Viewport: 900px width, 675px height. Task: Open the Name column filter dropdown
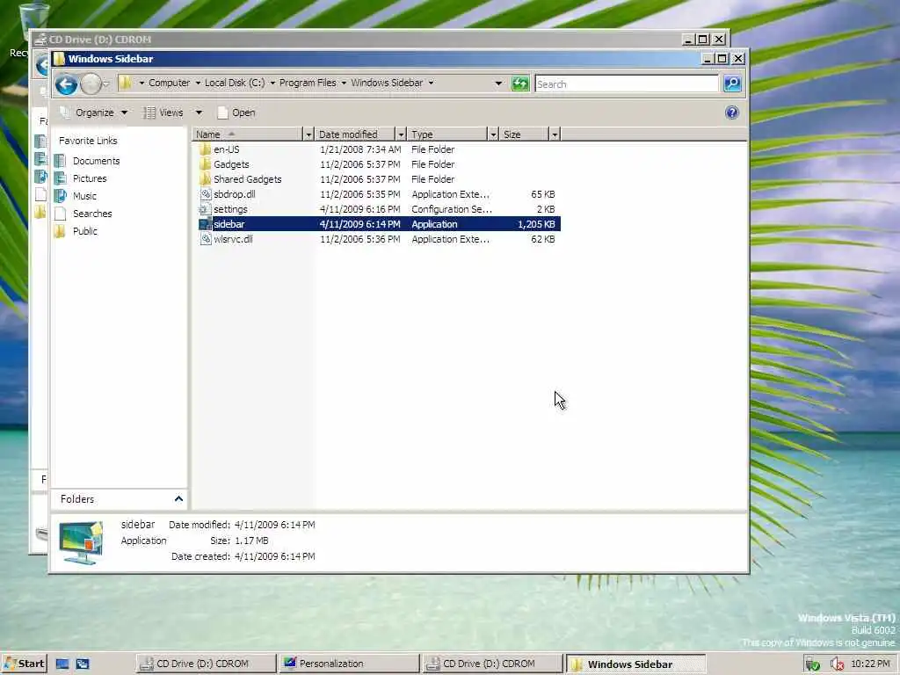pyautogui.click(x=308, y=134)
